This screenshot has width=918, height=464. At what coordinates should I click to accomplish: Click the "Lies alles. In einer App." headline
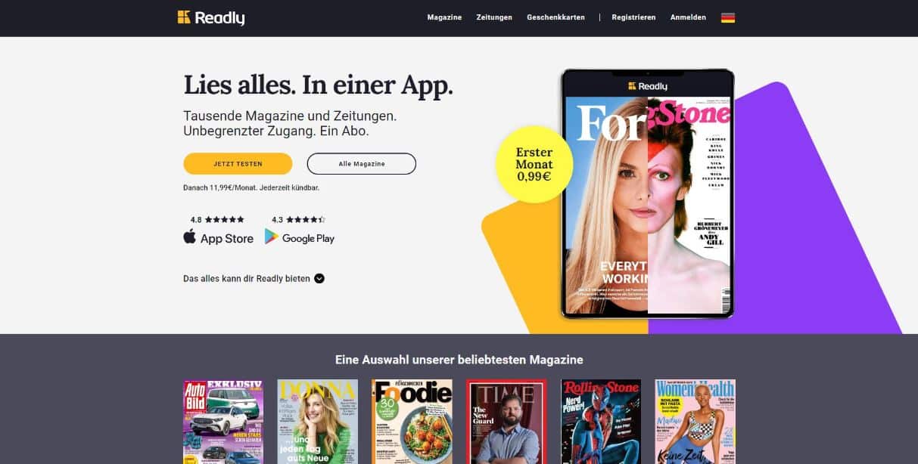[x=318, y=85]
